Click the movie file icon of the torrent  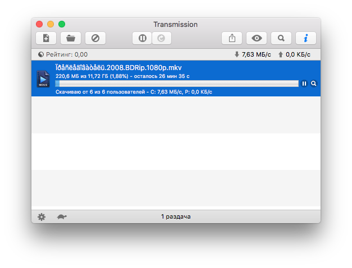(43, 78)
